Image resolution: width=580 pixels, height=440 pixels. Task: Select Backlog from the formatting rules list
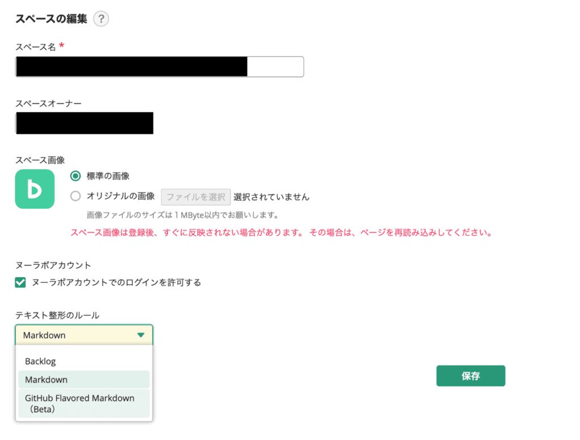click(39, 361)
